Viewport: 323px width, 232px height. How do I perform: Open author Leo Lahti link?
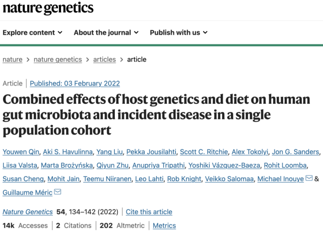point(149,179)
